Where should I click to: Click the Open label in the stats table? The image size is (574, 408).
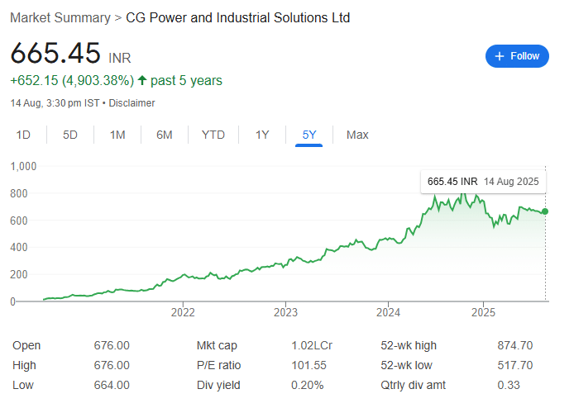(26, 345)
